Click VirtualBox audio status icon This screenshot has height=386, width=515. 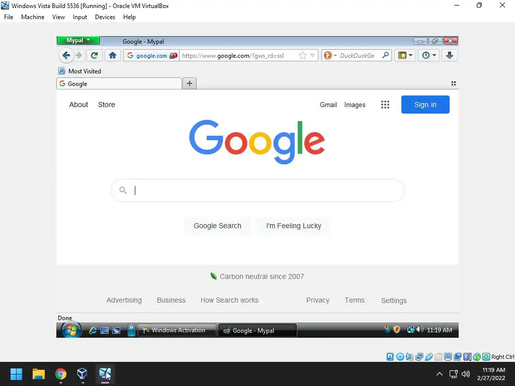(409, 357)
